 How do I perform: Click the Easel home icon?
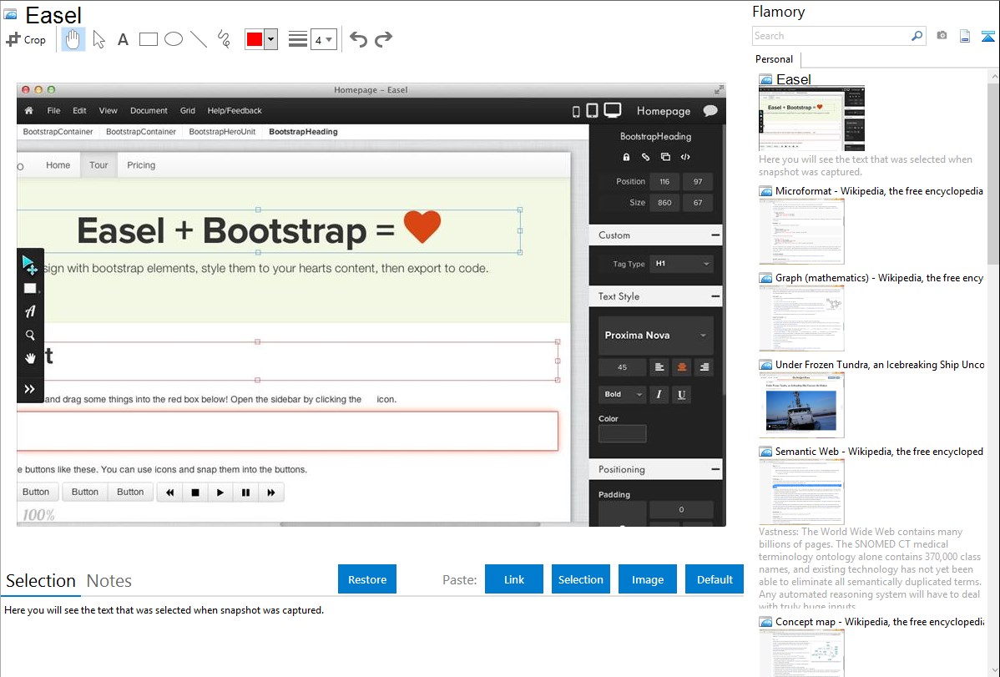coord(28,110)
